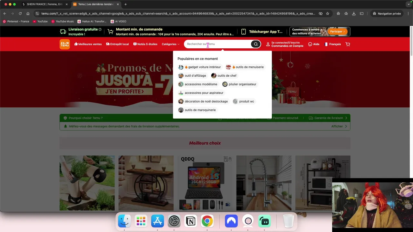
Task: Open QDDQ Android tablet thumbnail
Action: click(205, 183)
